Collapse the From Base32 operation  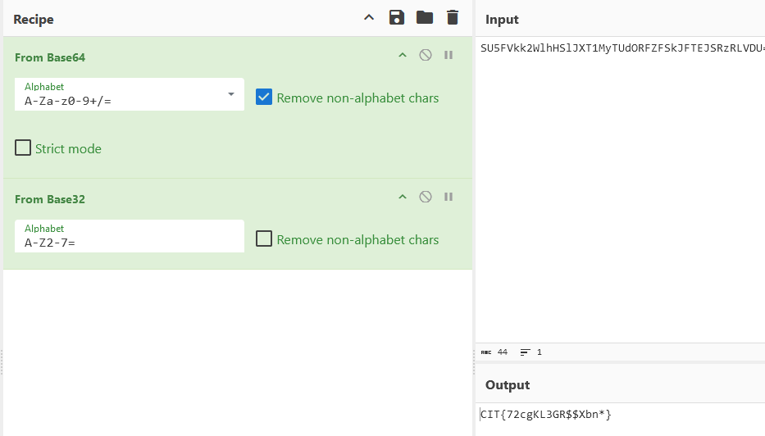[403, 197]
